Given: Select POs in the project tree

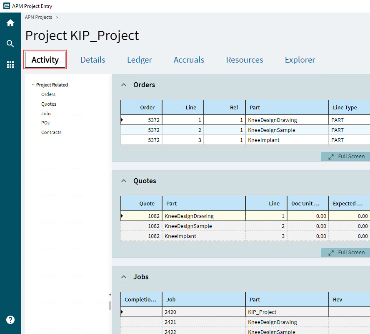Looking at the screenshot, I should tap(45, 123).
